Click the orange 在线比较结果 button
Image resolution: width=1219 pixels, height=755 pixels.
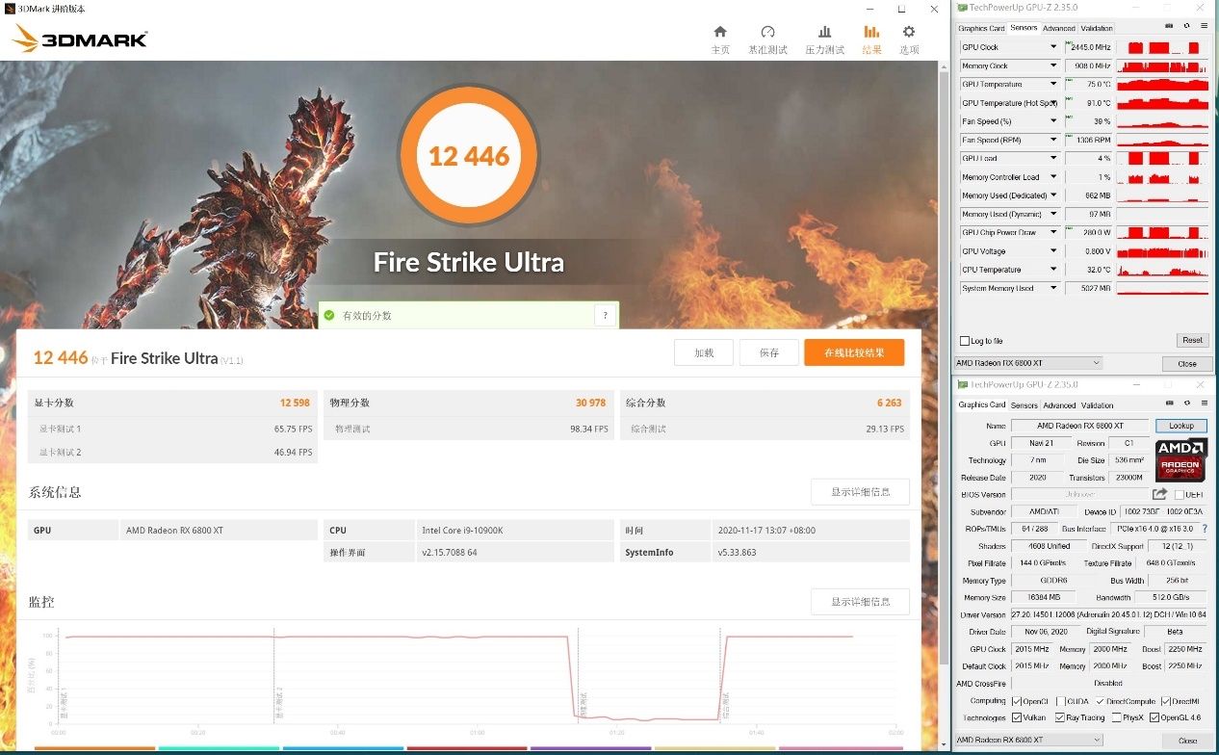pyautogui.click(x=854, y=353)
